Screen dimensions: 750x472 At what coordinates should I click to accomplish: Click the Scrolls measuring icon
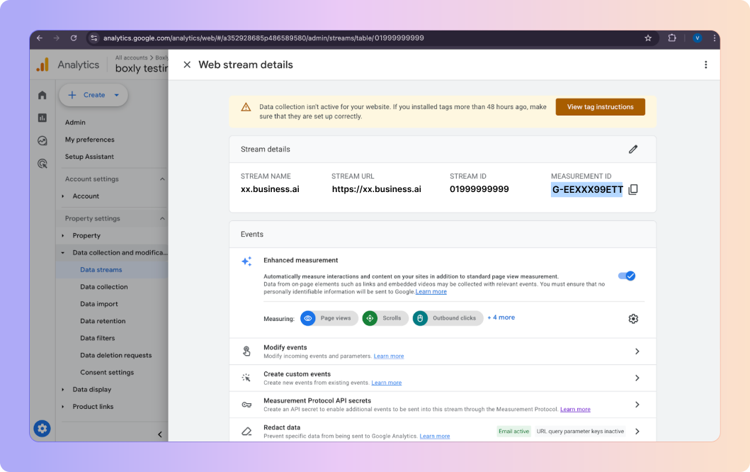click(x=370, y=318)
